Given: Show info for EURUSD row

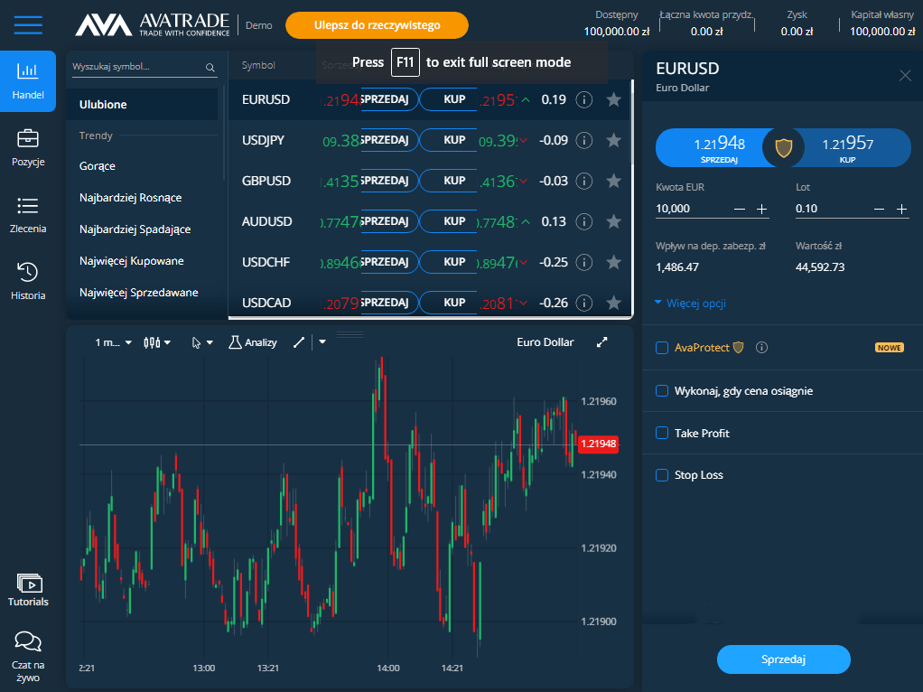Looking at the screenshot, I should [x=583, y=99].
